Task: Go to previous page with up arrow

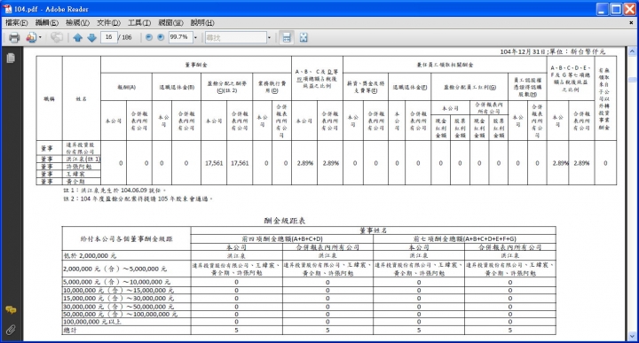Action: point(77,38)
